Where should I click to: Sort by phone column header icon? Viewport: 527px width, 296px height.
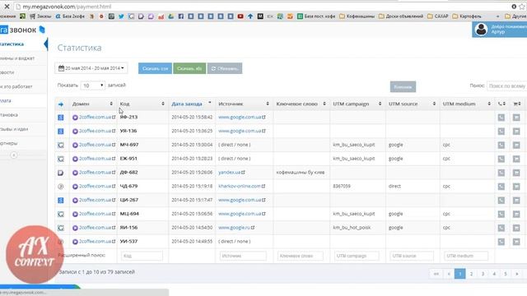click(x=501, y=104)
